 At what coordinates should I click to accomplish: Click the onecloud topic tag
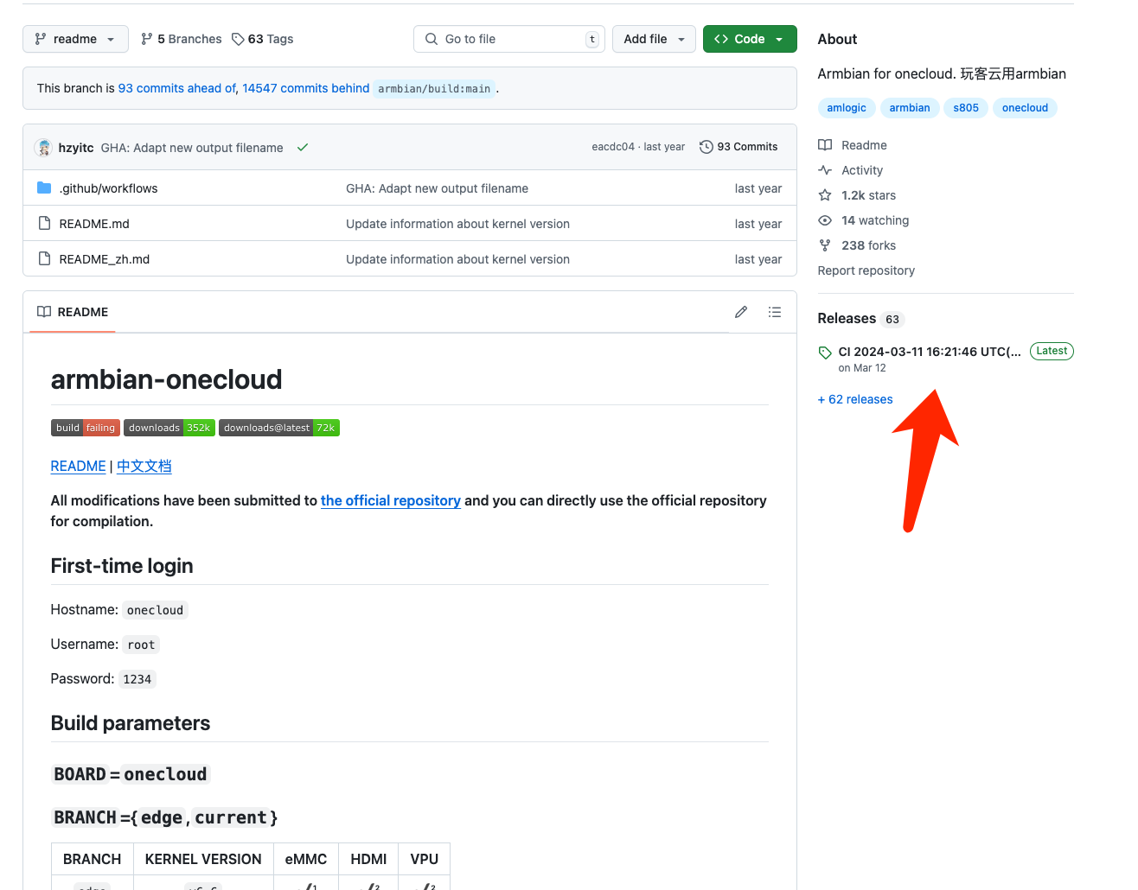[x=1025, y=108]
